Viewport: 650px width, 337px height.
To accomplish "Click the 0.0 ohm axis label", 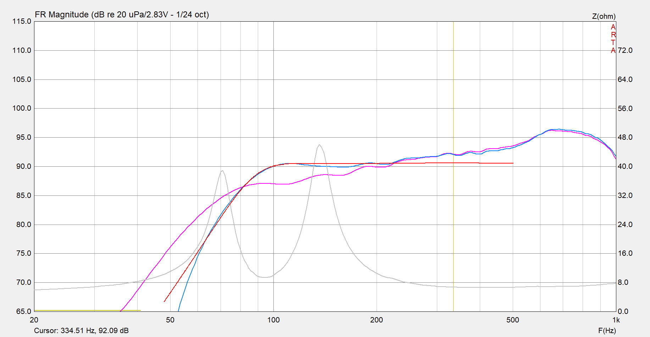I will point(623,311).
